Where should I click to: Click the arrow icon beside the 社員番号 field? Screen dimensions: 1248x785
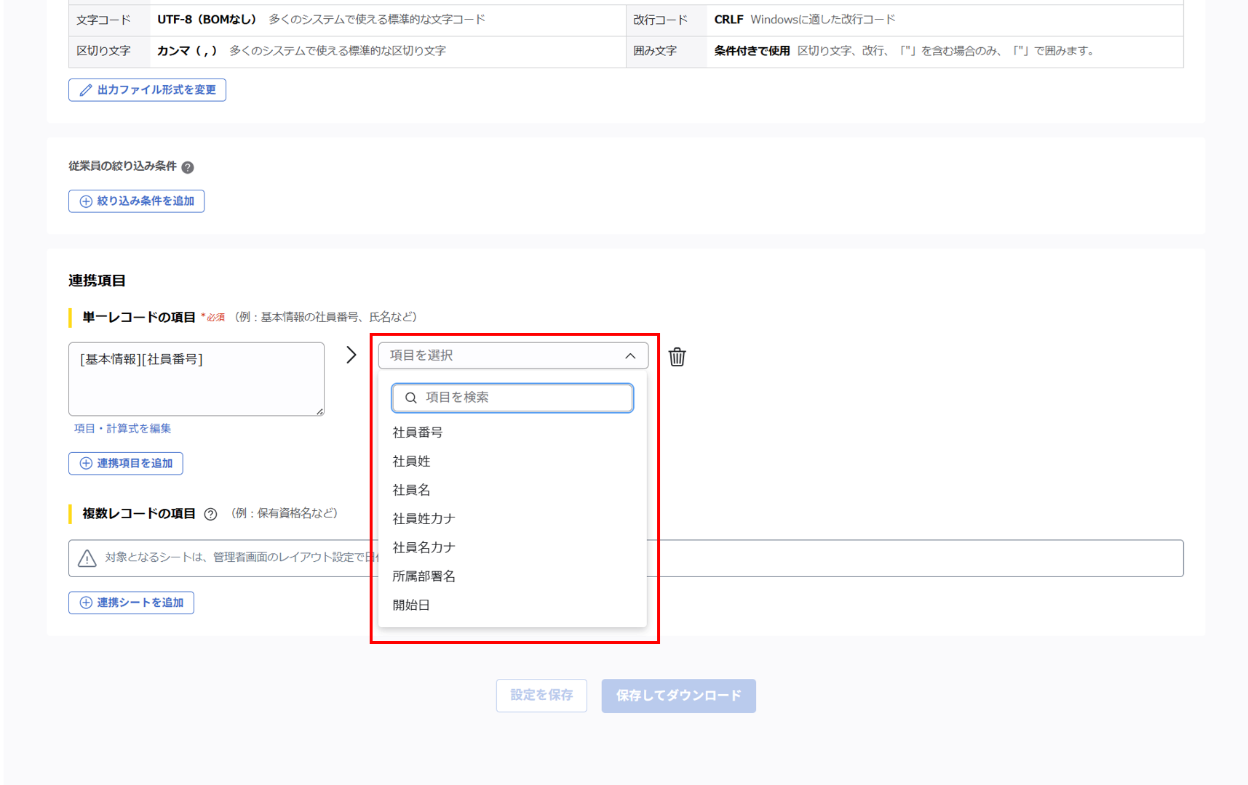351,355
